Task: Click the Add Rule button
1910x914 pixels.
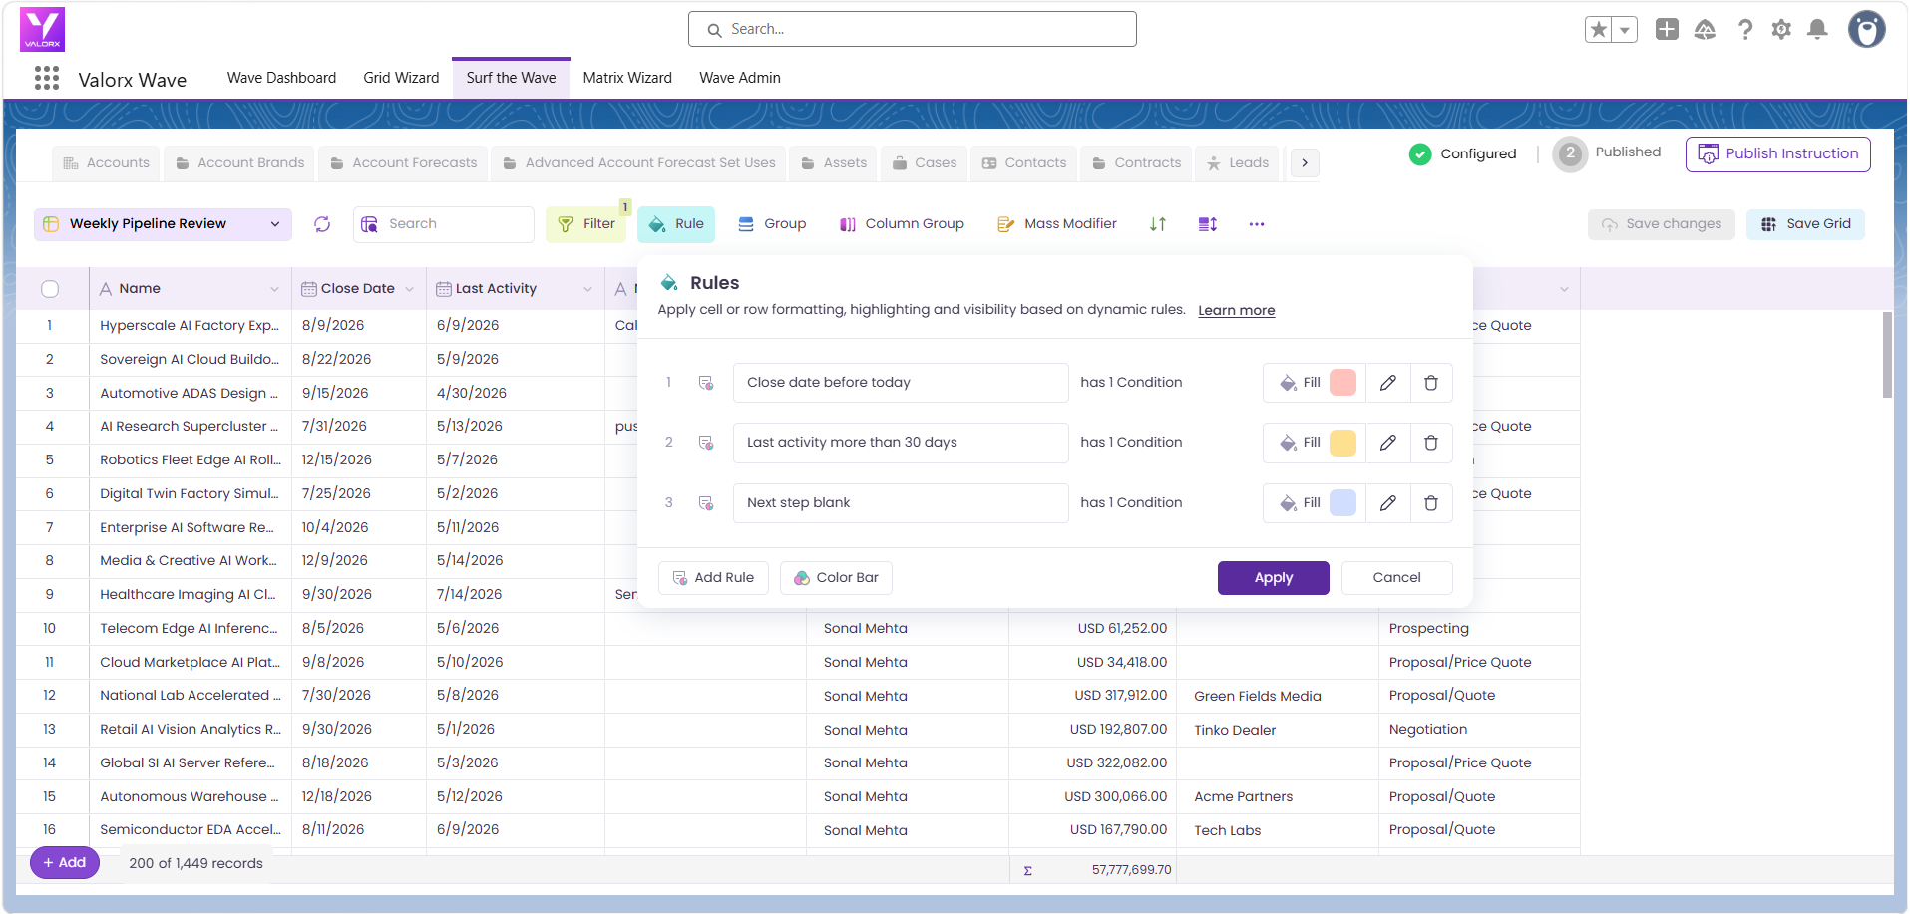Action: pos(713,578)
